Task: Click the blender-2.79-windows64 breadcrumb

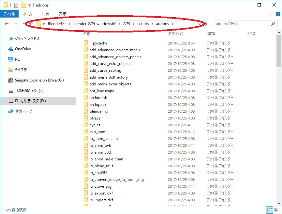Action: 95,24
